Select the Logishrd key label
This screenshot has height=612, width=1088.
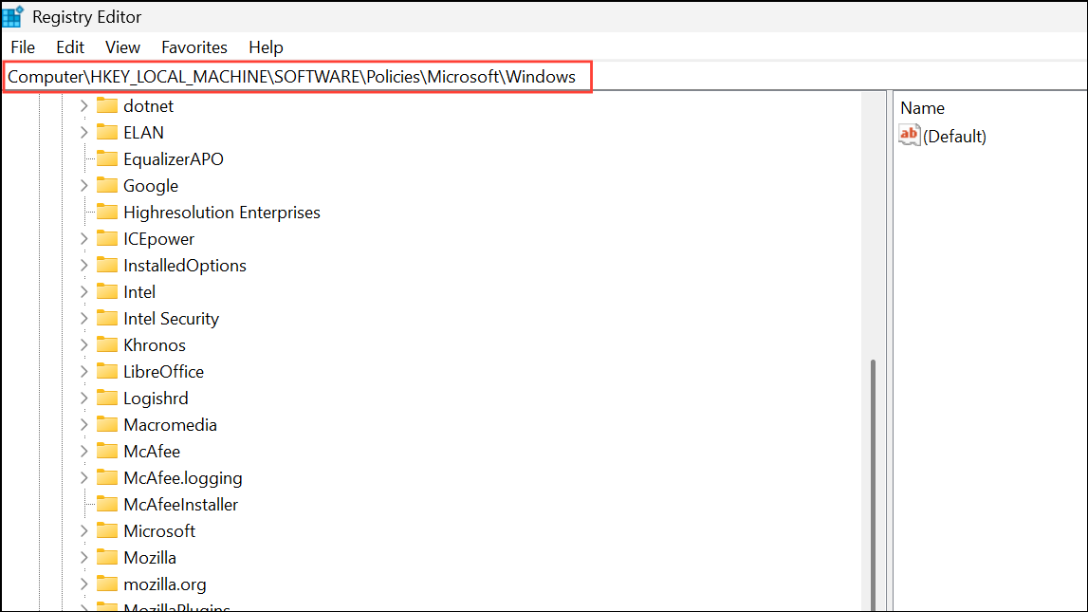(x=156, y=399)
